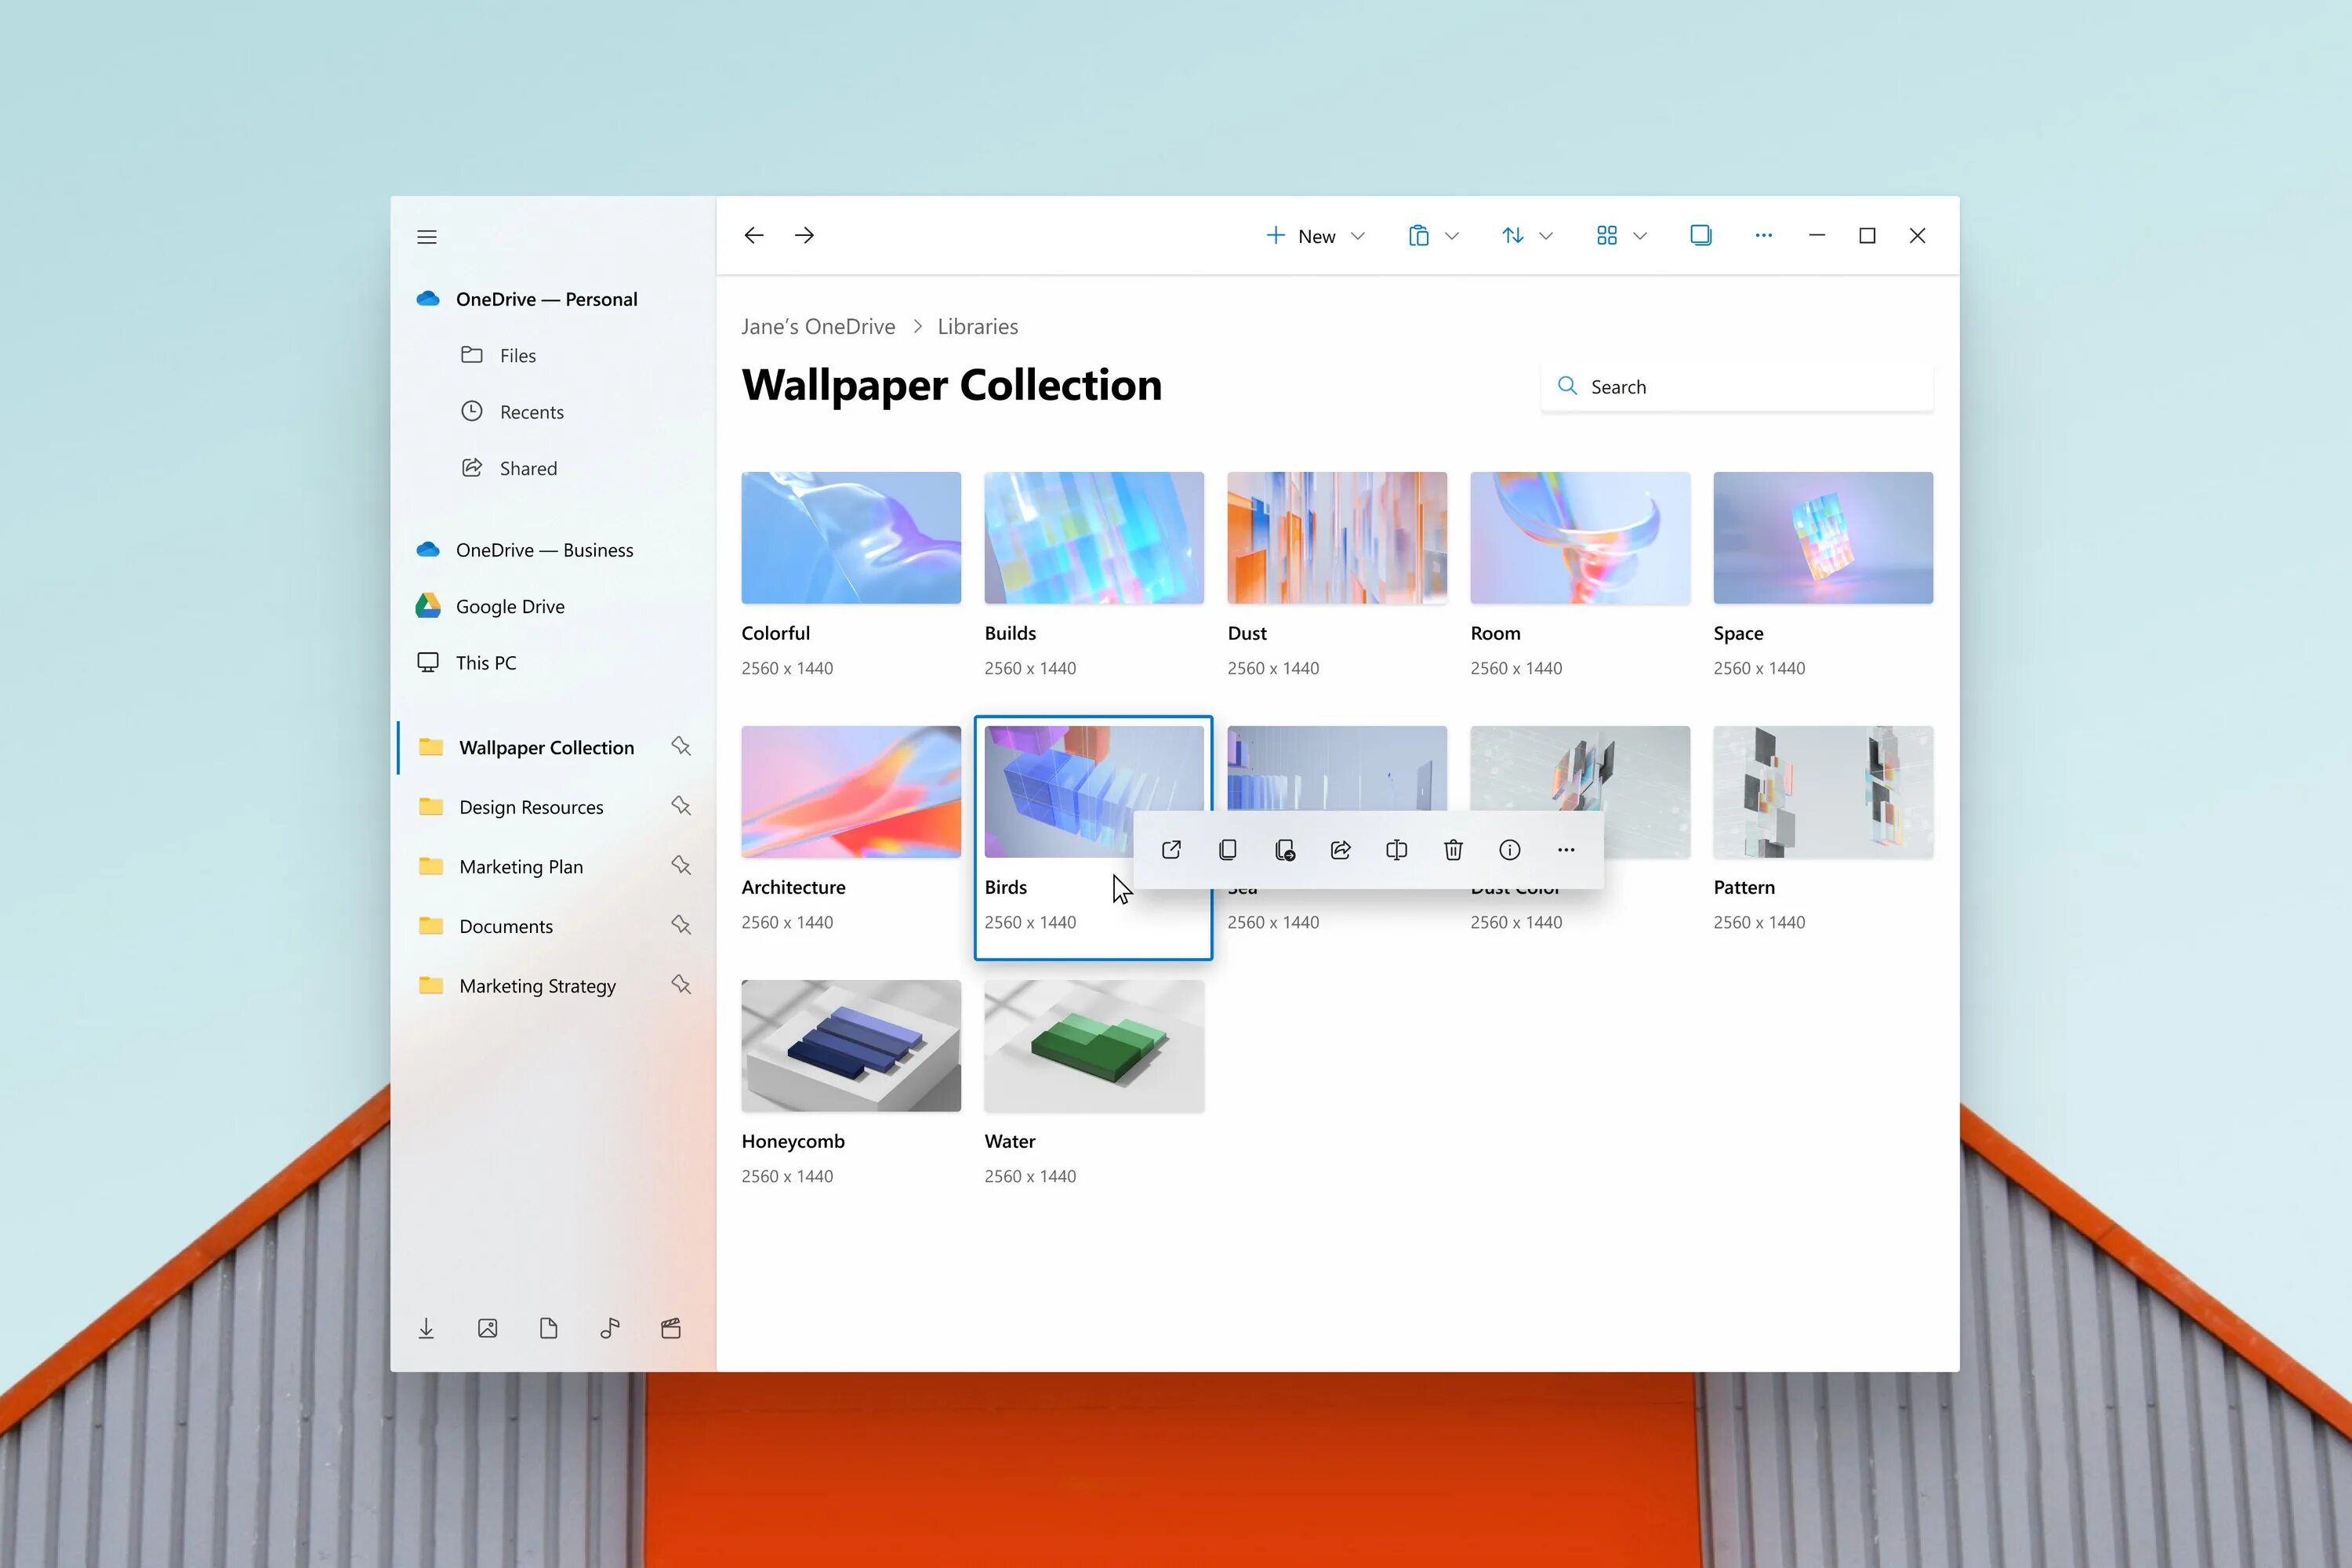
Task: Share the Birds wallpaper via floating toolbar
Action: pos(1341,850)
